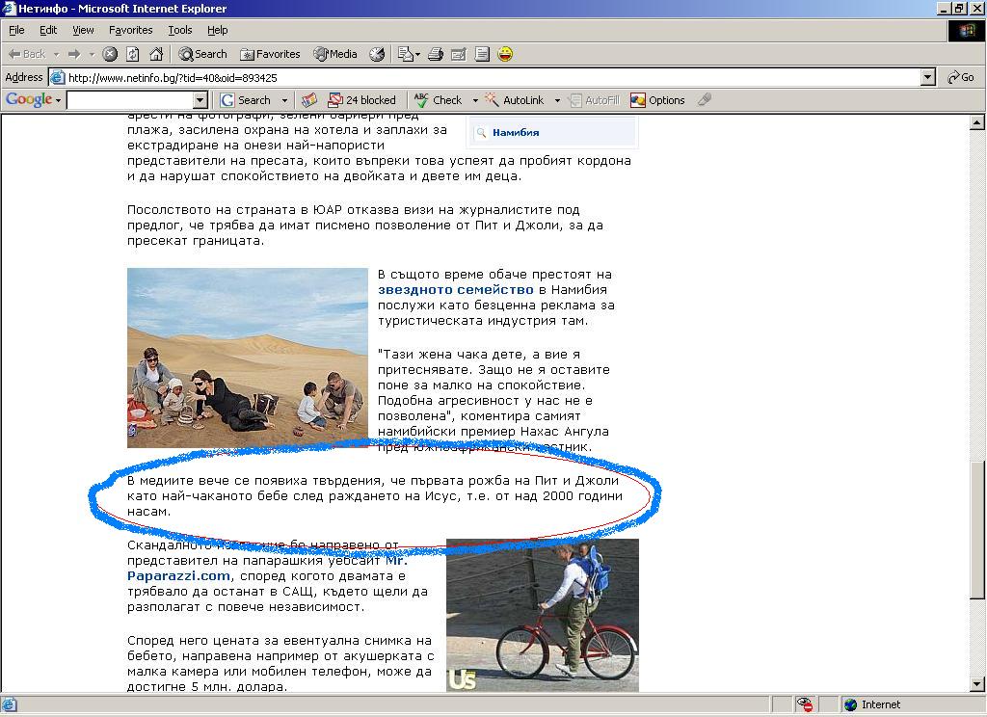Click the Print icon
Image resolution: width=987 pixels, height=717 pixels.
(436, 54)
